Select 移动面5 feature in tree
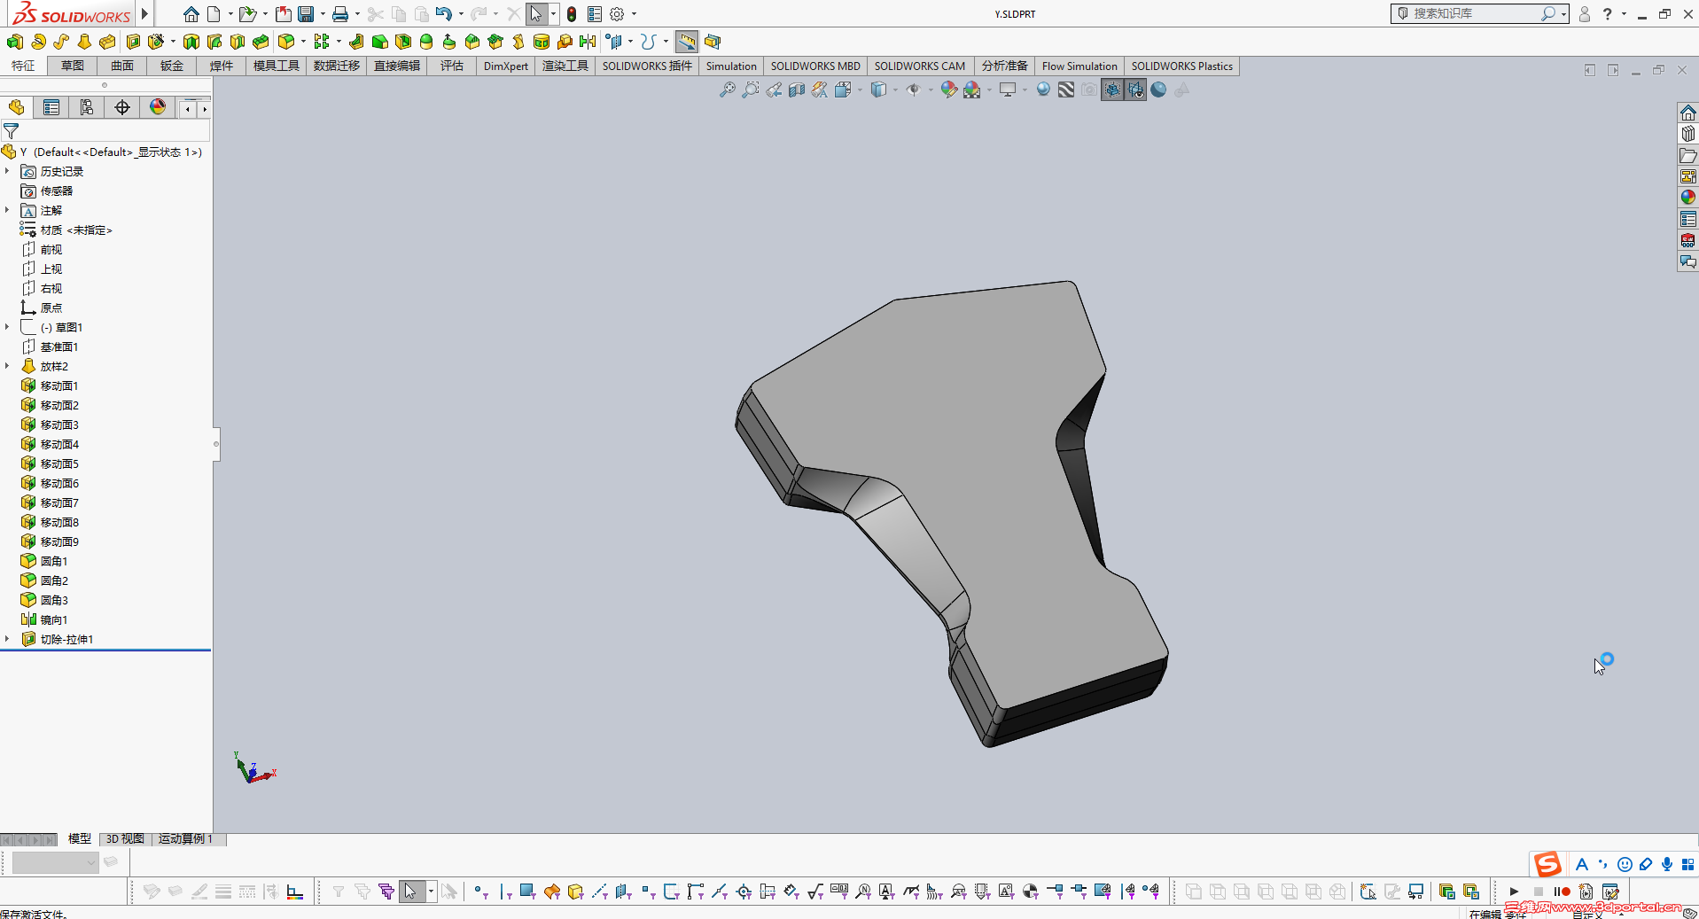The width and height of the screenshot is (1699, 919). [59, 463]
